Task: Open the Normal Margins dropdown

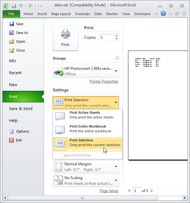Action: point(86,167)
